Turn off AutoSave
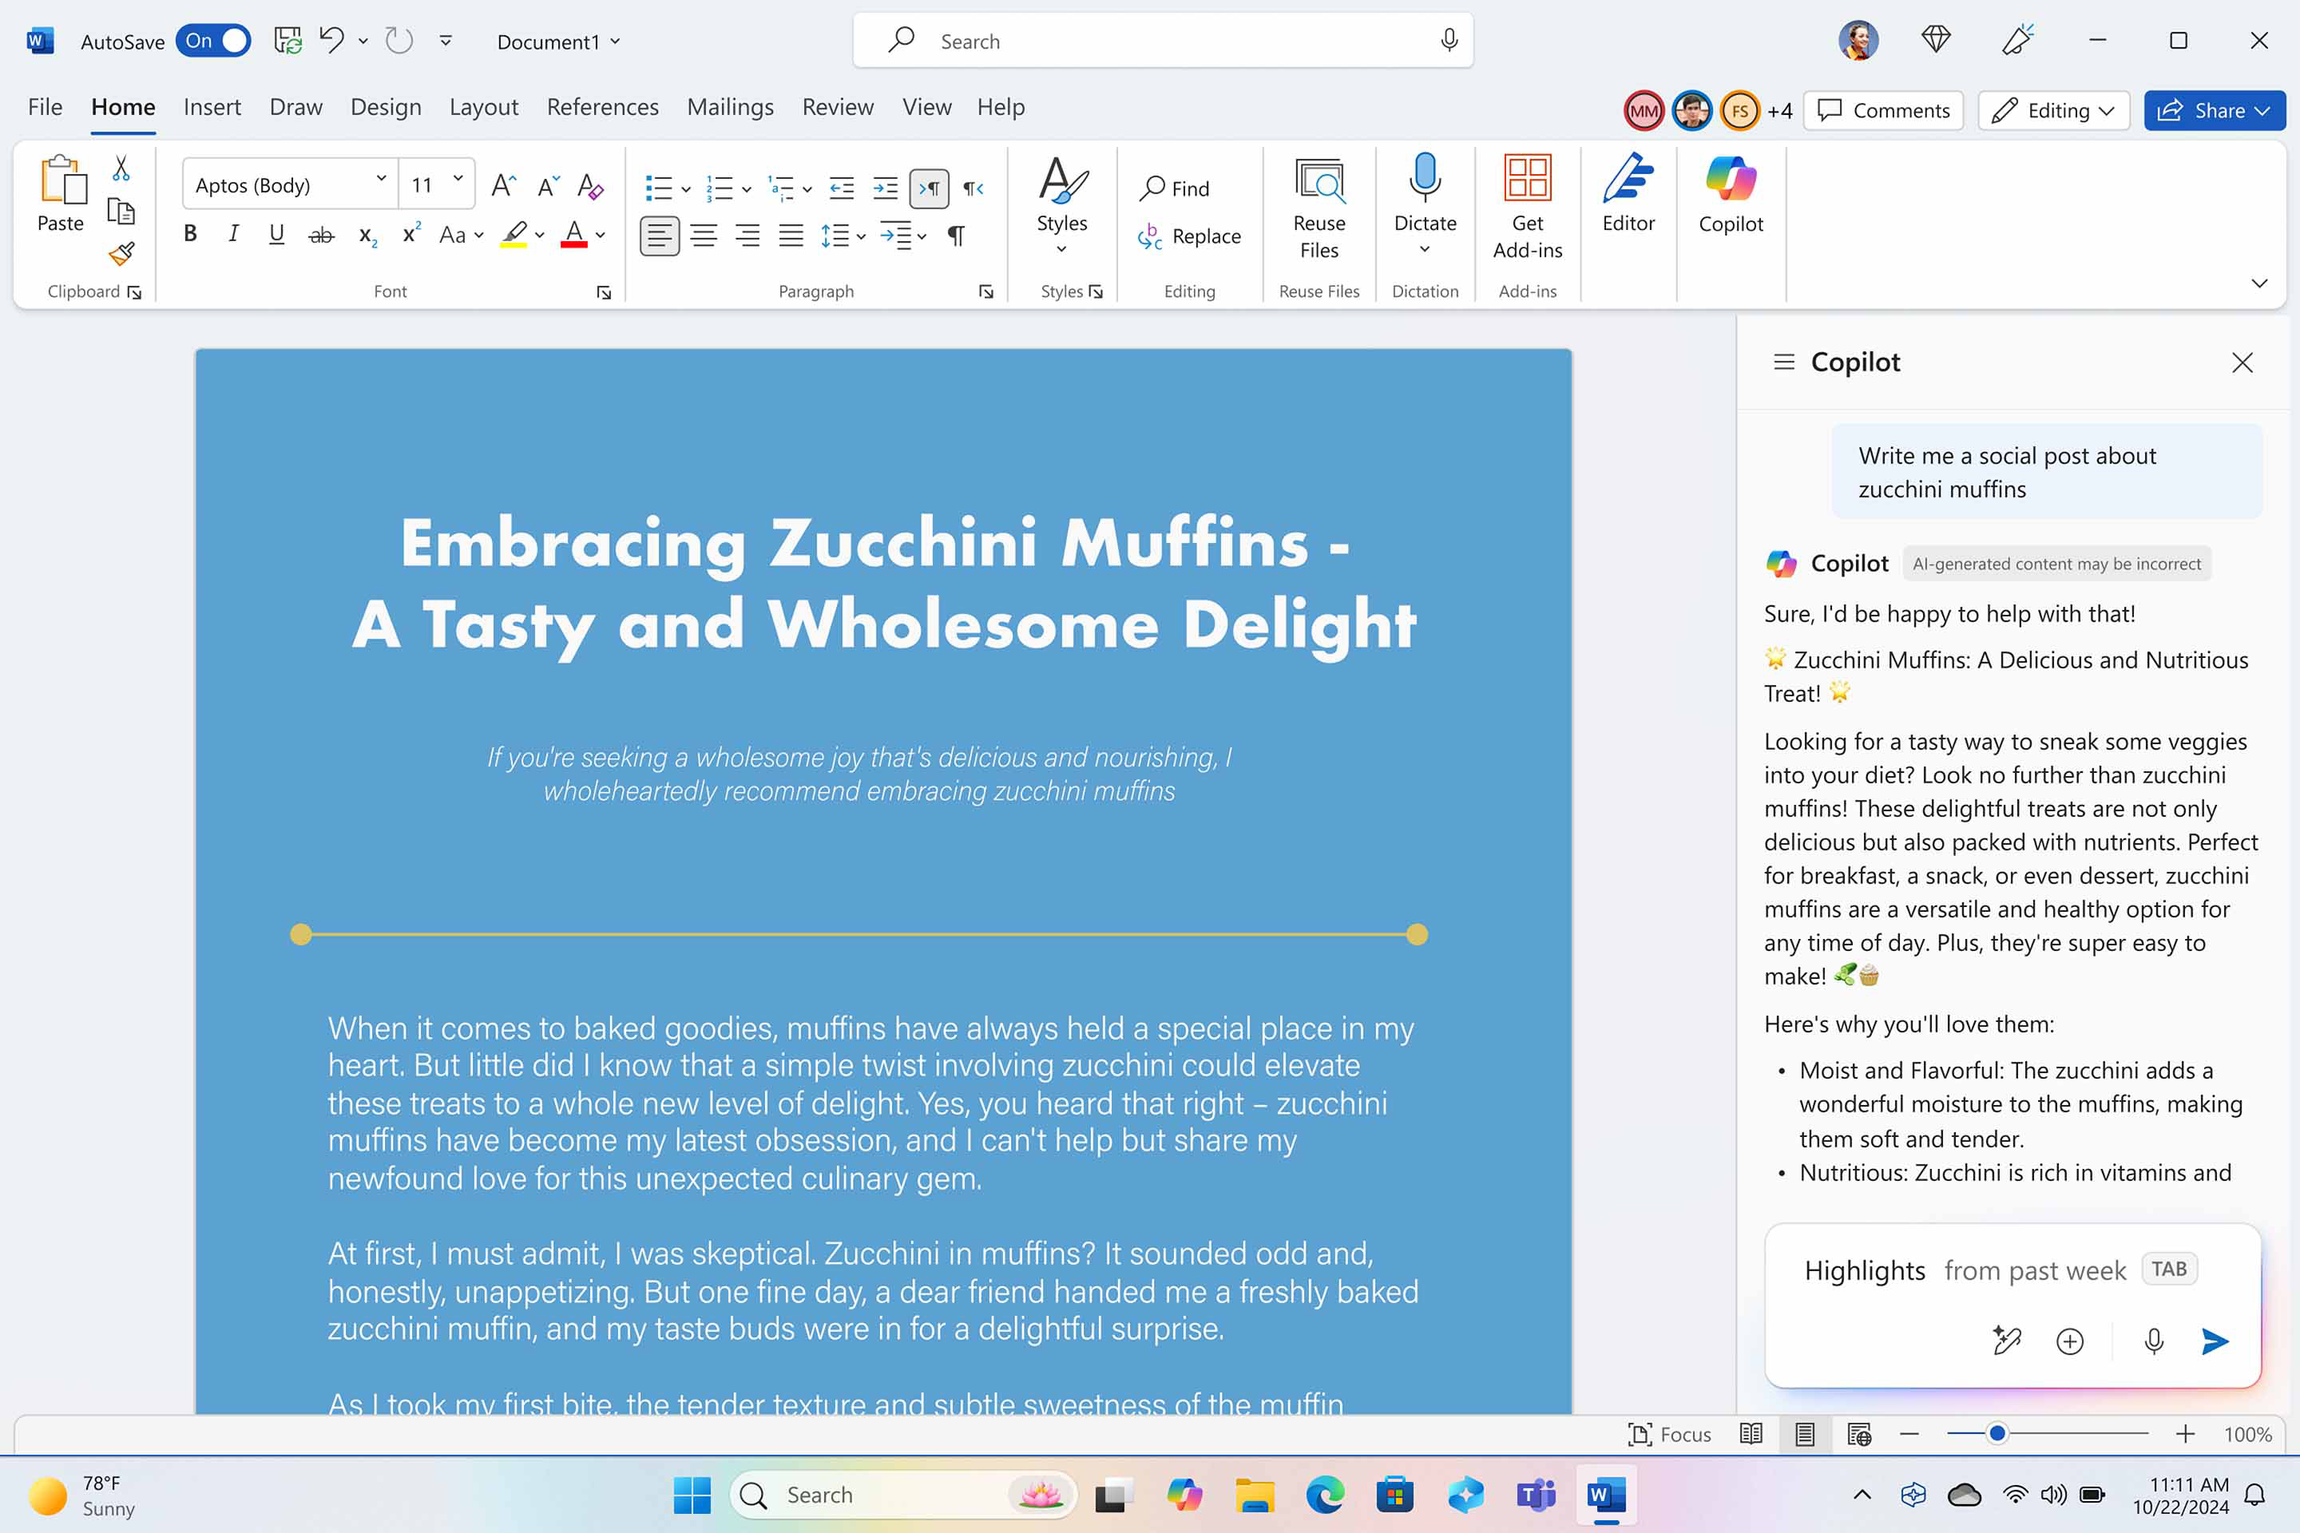The height and width of the screenshot is (1533, 2300). click(x=212, y=41)
